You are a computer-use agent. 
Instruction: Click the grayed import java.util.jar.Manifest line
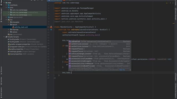point(69,21)
